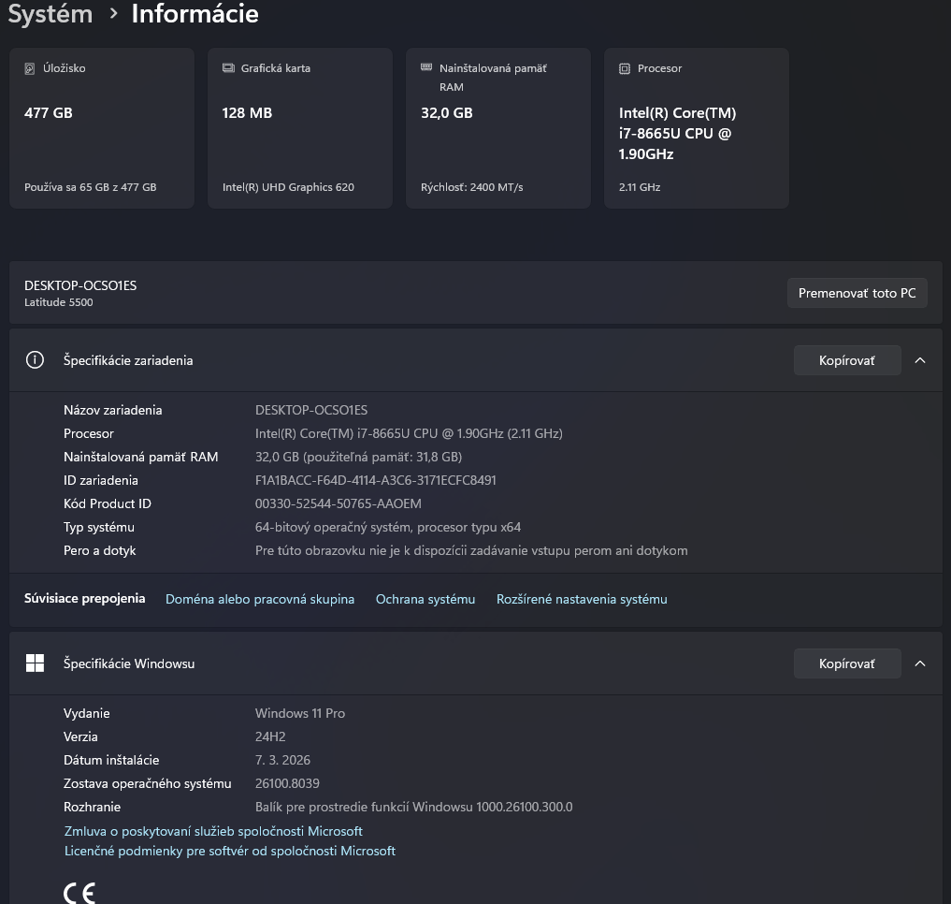
Task: Click the processor icon beside Procesor
Action: pyautogui.click(x=625, y=68)
